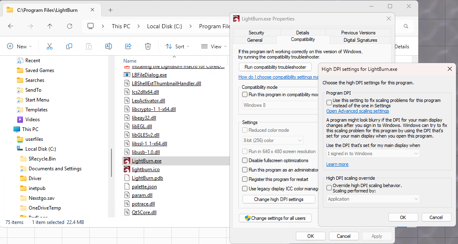The image size is (458, 244).
Task: Copy the selected item in Explorer toolbar
Action: (x=69, y=46)
